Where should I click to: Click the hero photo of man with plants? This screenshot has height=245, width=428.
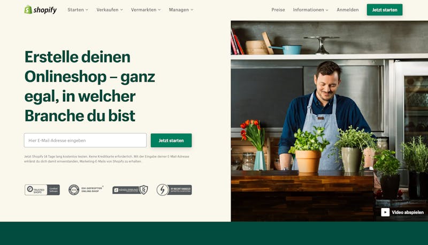(x=330, y=121)
